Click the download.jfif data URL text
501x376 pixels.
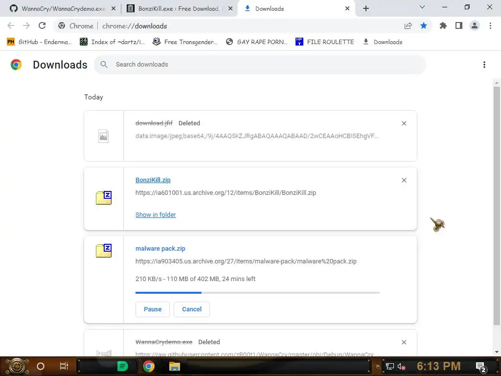tap(257, 136)
